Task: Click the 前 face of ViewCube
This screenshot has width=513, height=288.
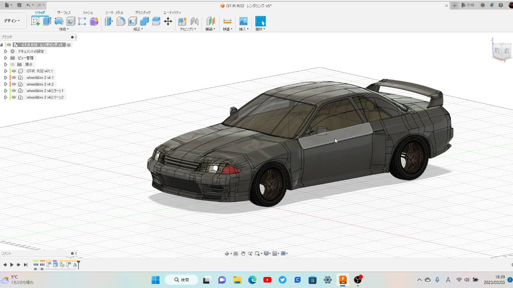Action: [x=497, y=51]
